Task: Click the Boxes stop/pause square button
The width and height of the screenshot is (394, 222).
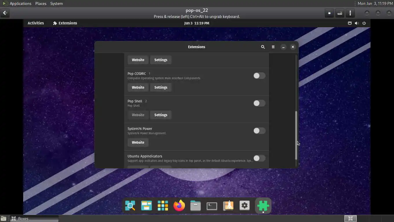Action: [x=329, y=13]
